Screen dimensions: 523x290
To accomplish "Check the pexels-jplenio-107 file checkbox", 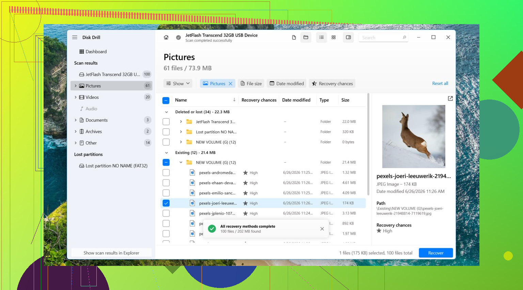I will click(166, 213).
